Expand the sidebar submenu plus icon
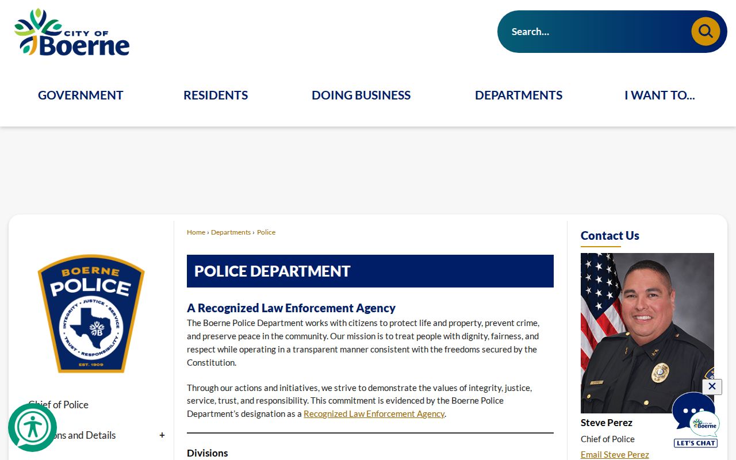736x460 pixels. click(162, 435)
